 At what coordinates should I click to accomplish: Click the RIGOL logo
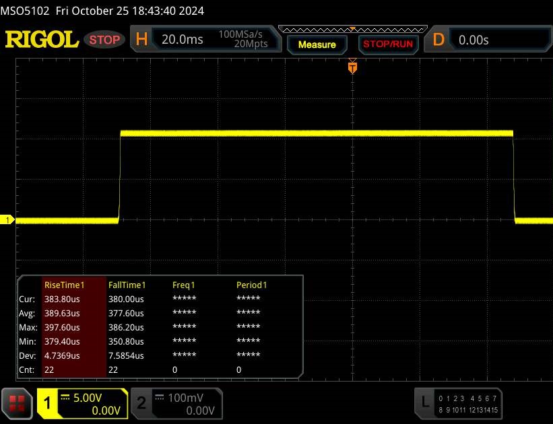(x=41, y=40)
